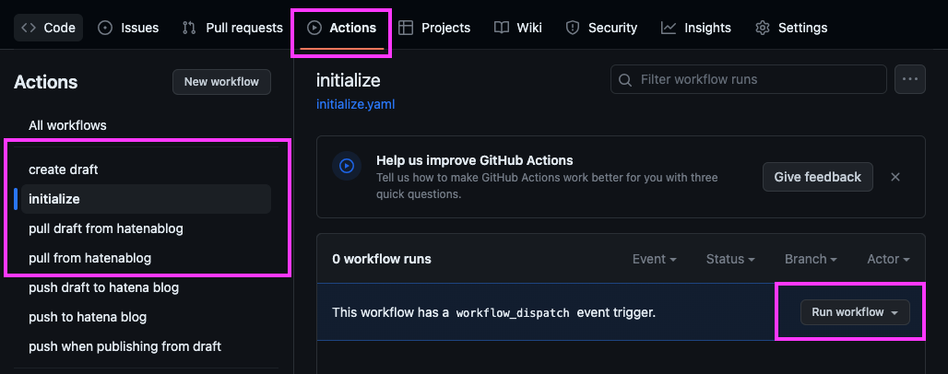The width and height of the screenshot is (948, 374).
Task: Dismiss the GitHub Actions feedback banner
Action: point(896,177)
